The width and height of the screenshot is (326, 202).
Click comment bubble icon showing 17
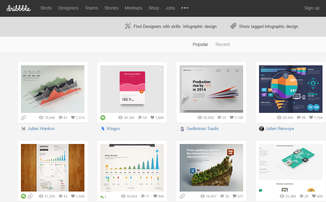(143, 196)
